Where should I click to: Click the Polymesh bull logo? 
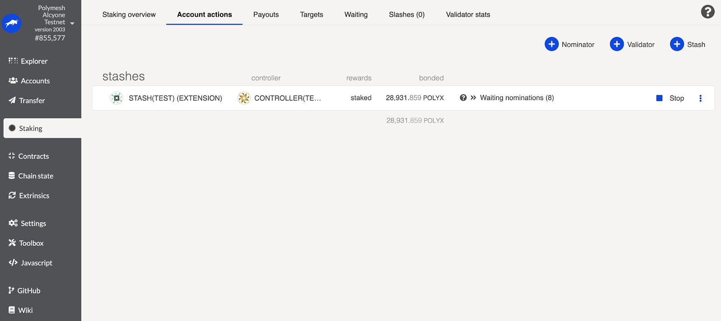11,23
